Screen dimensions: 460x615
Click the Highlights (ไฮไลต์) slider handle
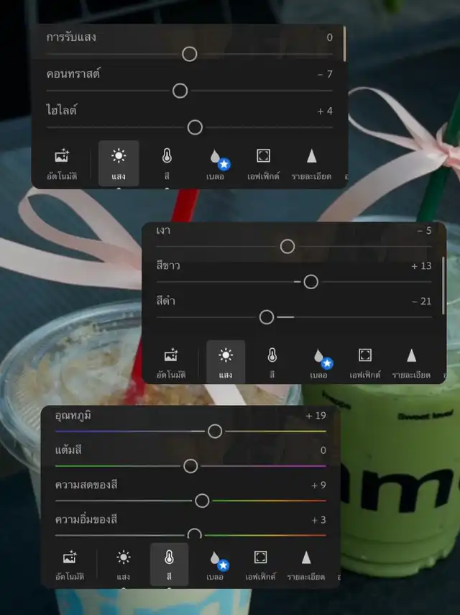tap(195, 127)
